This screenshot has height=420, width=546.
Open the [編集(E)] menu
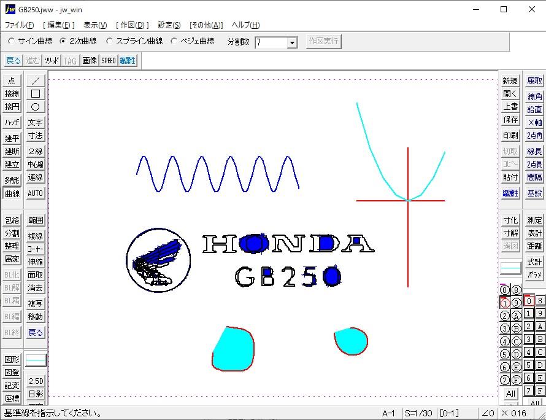(58, 25)
